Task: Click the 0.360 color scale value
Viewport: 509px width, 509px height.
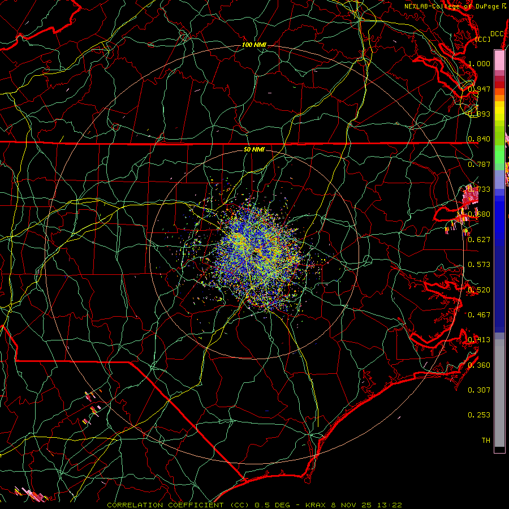Action: coord(479,365)
